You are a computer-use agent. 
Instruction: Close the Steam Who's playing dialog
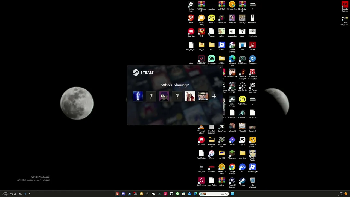[220, 67]
